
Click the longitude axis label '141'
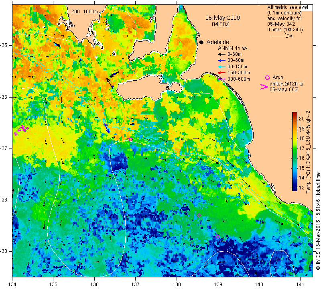point(300,285)
